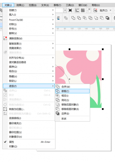Open the 帮助(H) menu

[96, 5]
